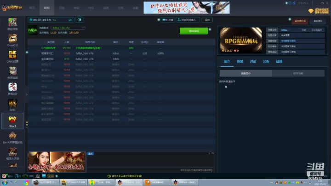Open the highlighted game tab in top navigation
331x186 pixels.
(x=47, y=8)
